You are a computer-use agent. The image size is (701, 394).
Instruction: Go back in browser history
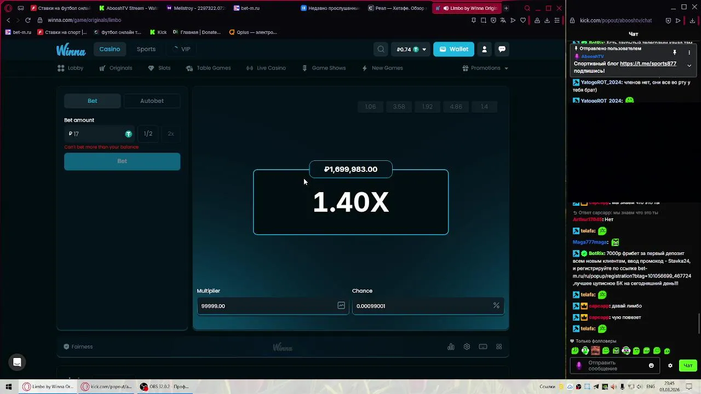click(x=8, y=20)
